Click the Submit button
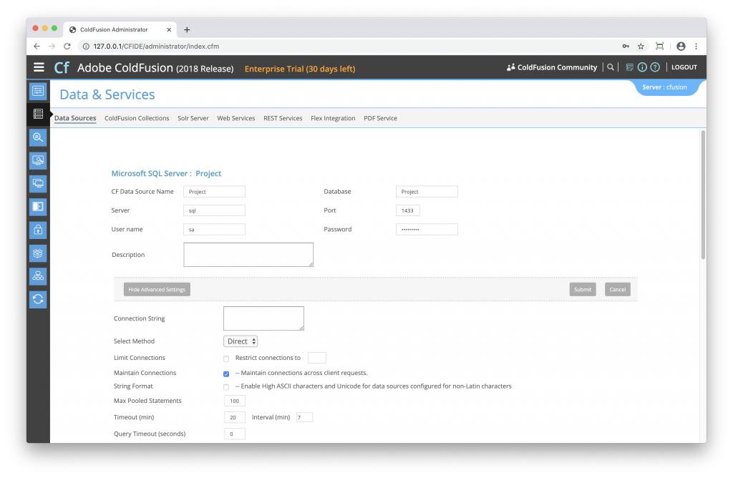The image size is (733, 478). click(x=583, y=290)
